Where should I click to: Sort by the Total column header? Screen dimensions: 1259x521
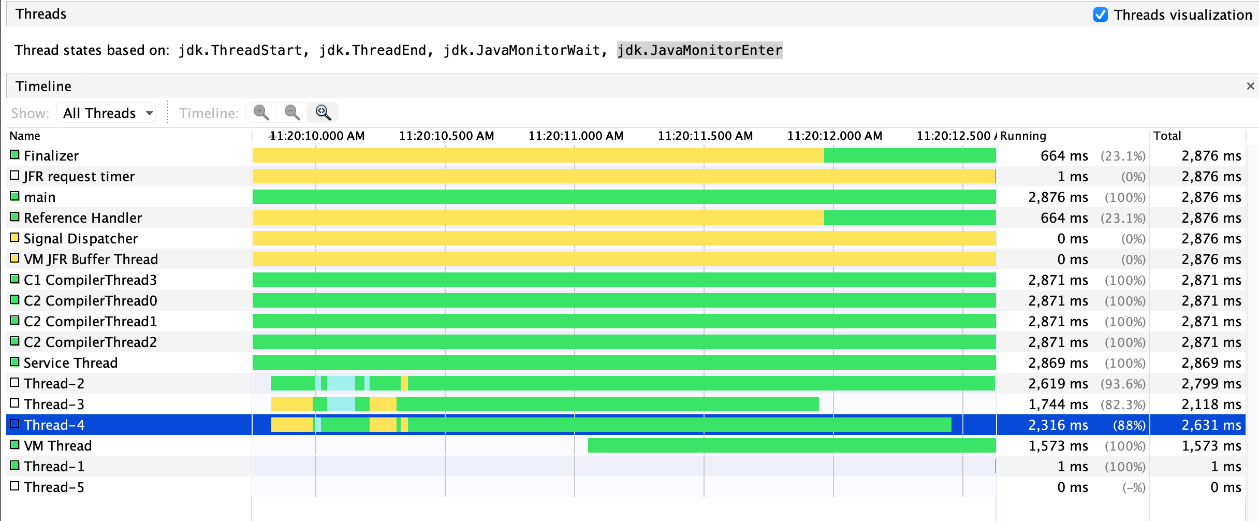(1166, 135)
